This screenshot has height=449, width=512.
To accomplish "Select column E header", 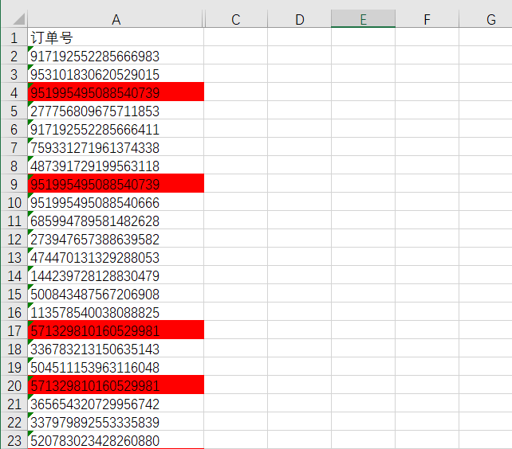I will pyautogui.click(x=363, y=20).
